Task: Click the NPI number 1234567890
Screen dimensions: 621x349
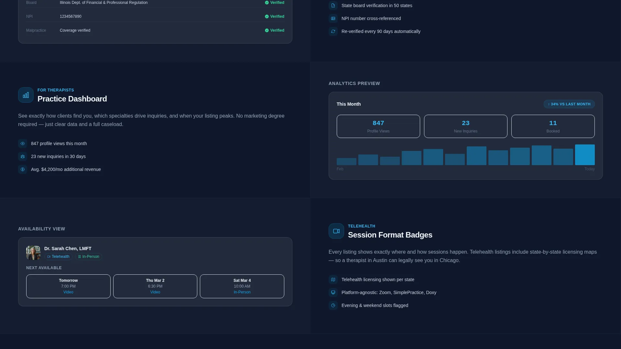Action: click(x=71, y=16)
